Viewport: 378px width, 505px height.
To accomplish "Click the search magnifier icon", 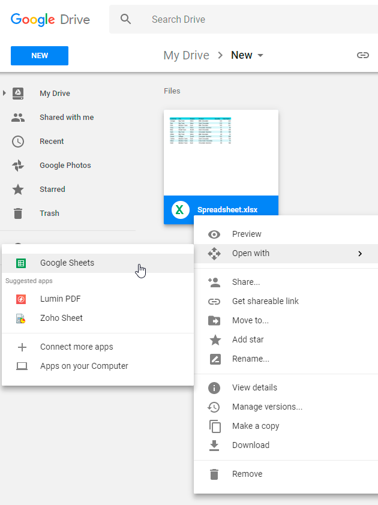I will click(125, 19).
